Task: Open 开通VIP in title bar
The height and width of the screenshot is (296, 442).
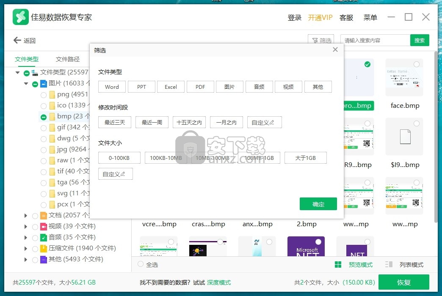Action: [x=320, y=17]
